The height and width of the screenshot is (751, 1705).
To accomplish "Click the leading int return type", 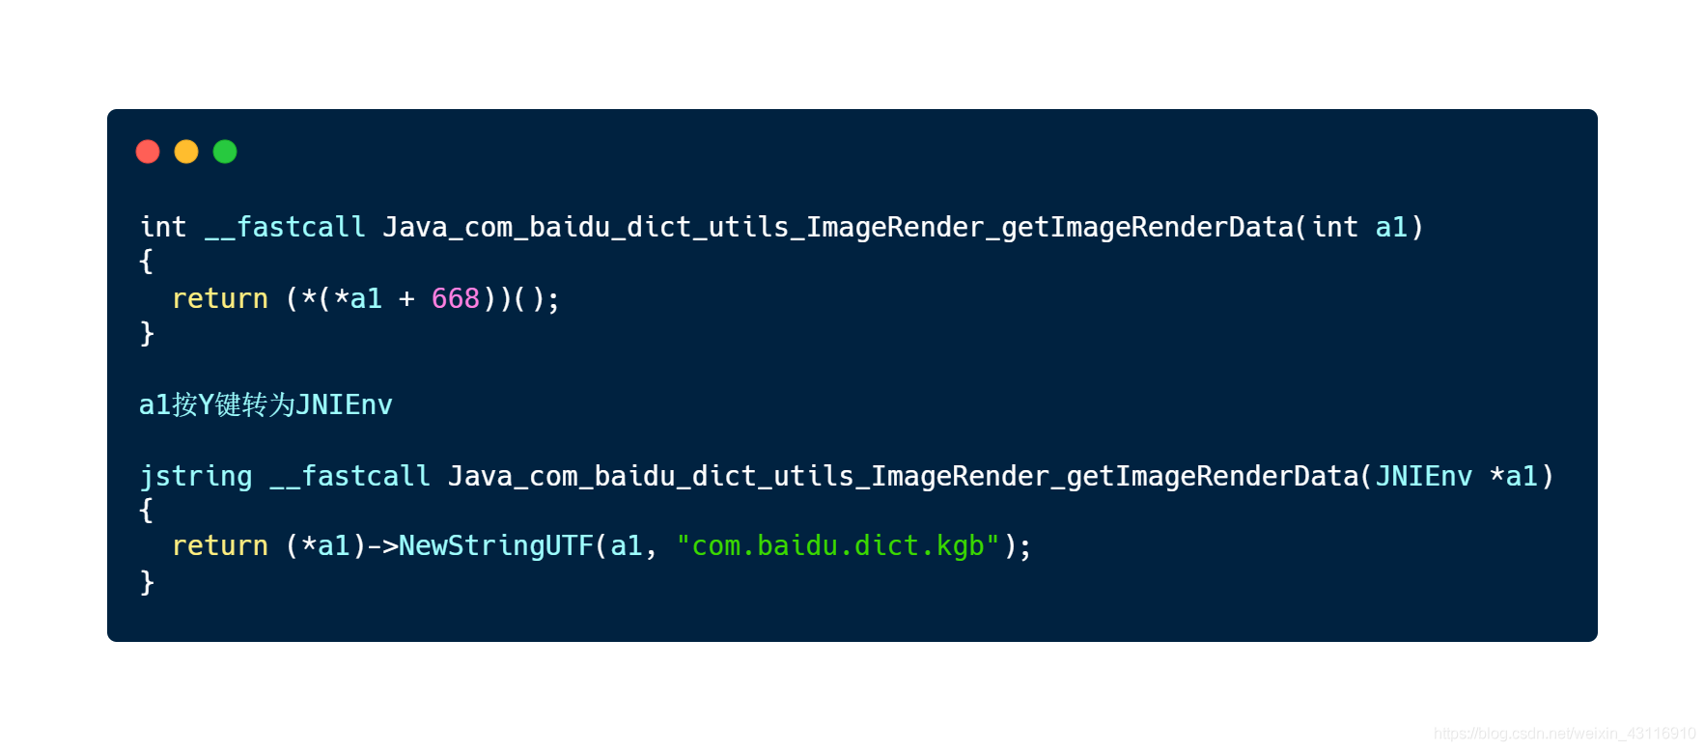I will [163, 227].
